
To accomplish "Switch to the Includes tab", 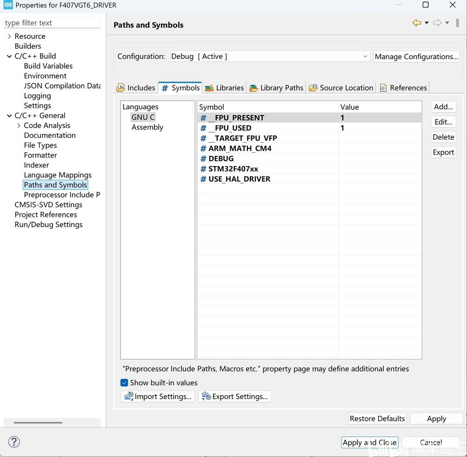I will coord(136,88).
